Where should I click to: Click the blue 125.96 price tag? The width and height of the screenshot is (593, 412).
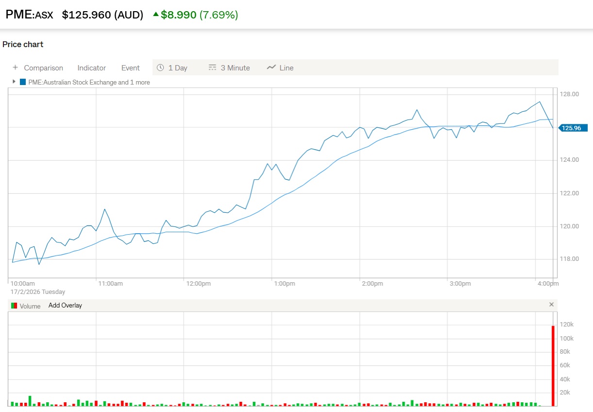coord(573,128)
